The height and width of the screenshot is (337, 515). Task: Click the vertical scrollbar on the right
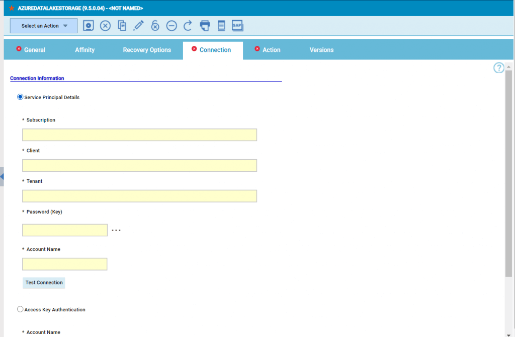pyautogui.click(x=508, y=171)
